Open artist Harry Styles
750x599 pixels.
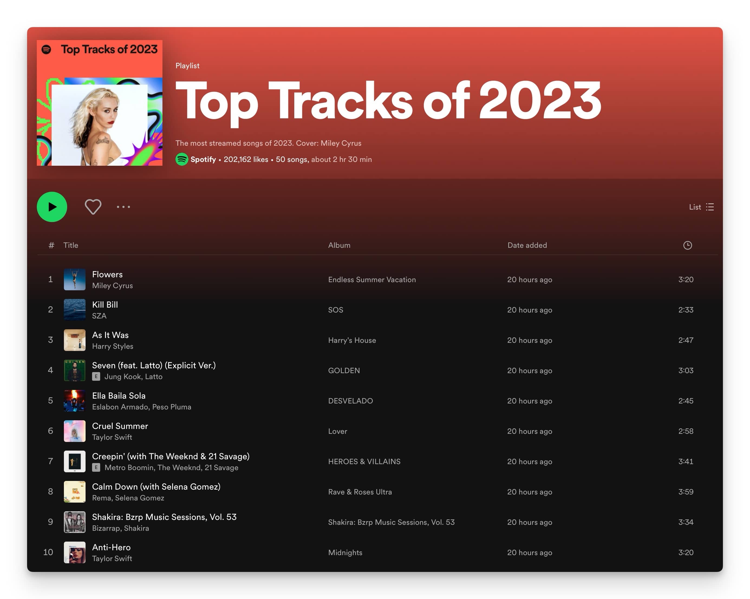point(112,346)
